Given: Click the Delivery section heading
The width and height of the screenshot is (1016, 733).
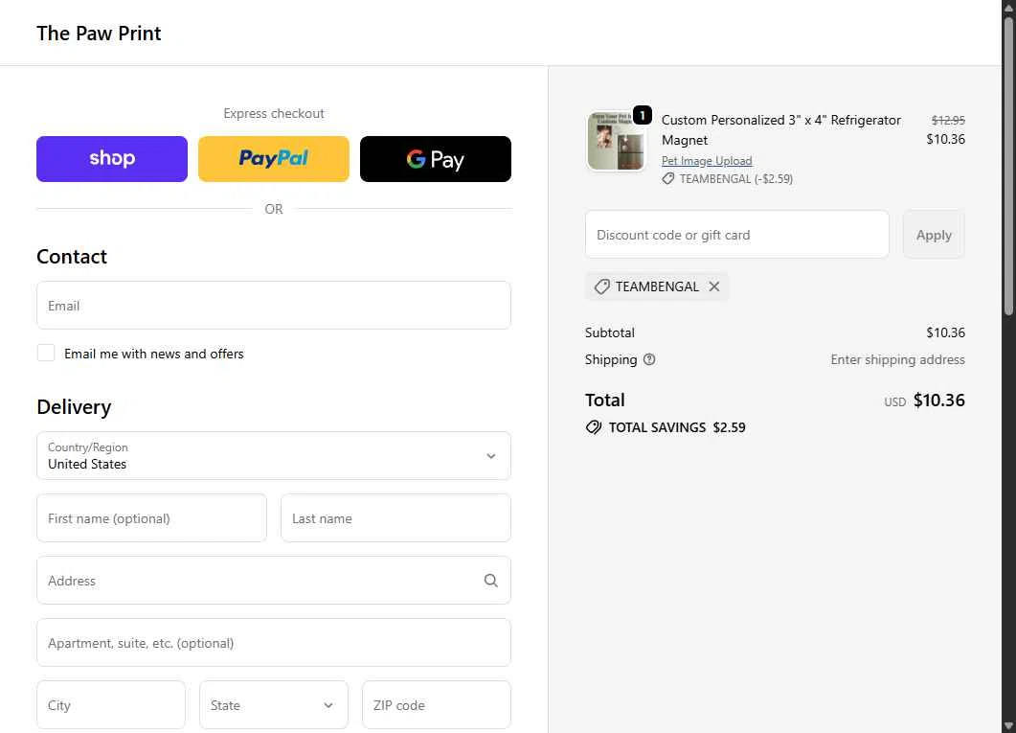Looking at the screenshot, I should click(74, 407).
